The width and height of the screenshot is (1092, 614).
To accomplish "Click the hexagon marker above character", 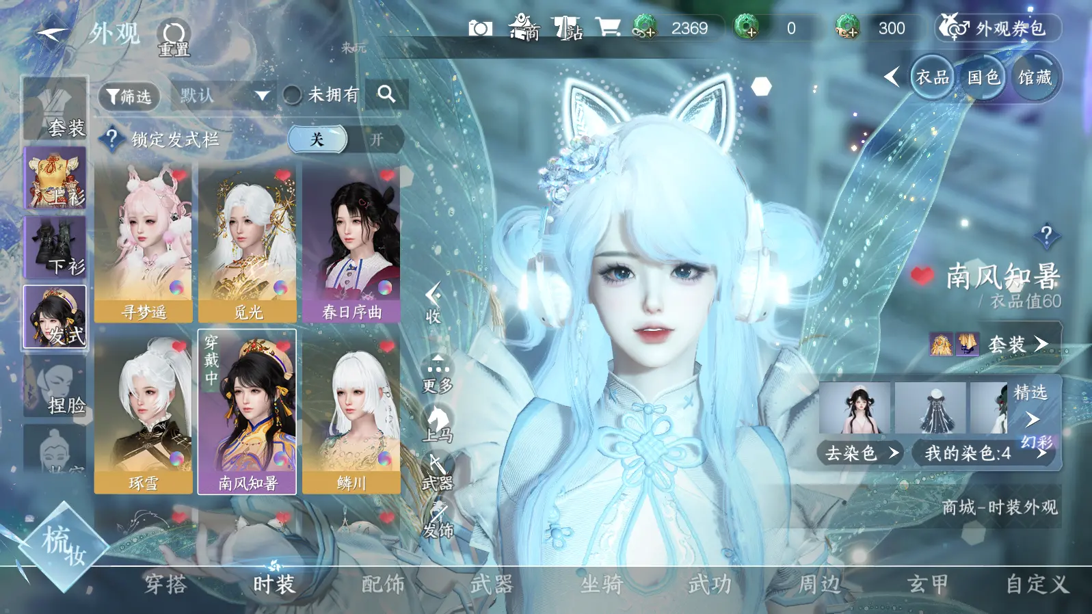I will 761,86.
